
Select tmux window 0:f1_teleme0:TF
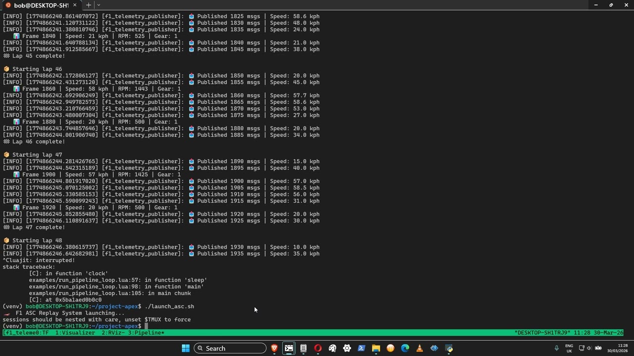point(26,333)
